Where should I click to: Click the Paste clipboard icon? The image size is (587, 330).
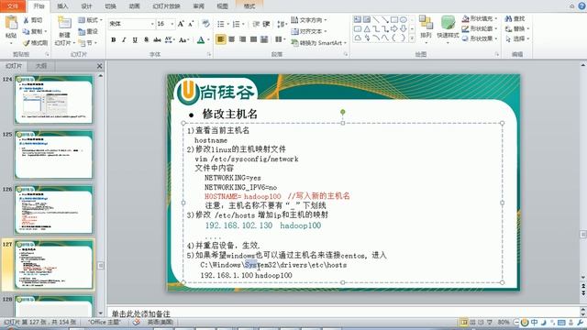tap(11, 23)
